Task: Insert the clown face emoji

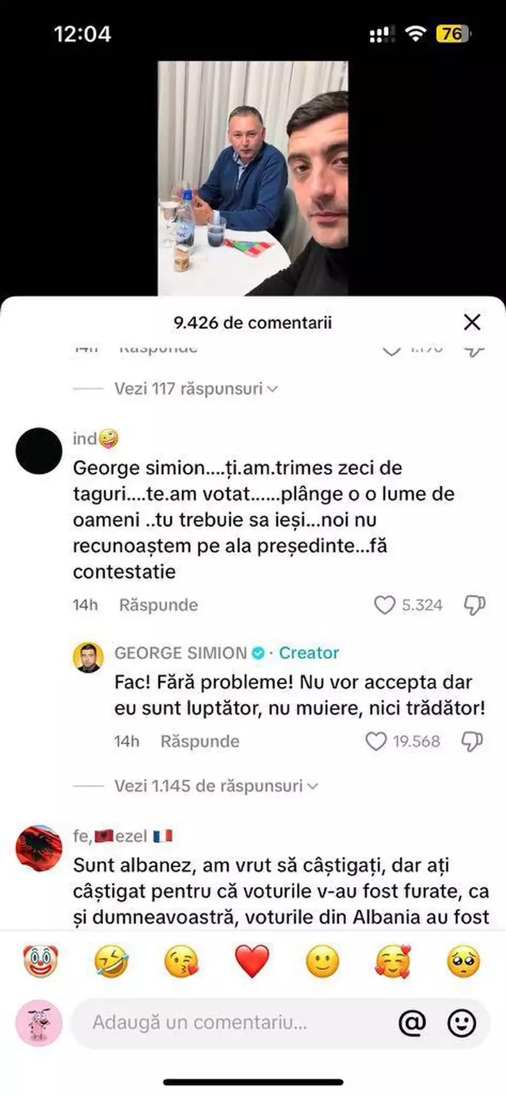Action: click(40, 961)
